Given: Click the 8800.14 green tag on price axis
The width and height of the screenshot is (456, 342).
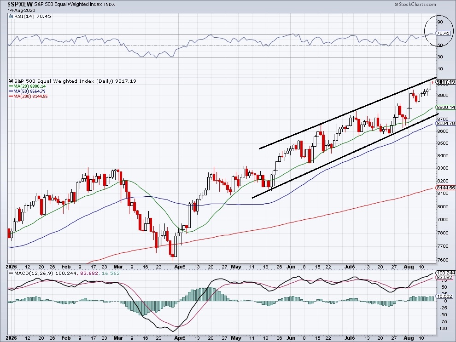Looking at the screenshot, I should tap(446, 108).
